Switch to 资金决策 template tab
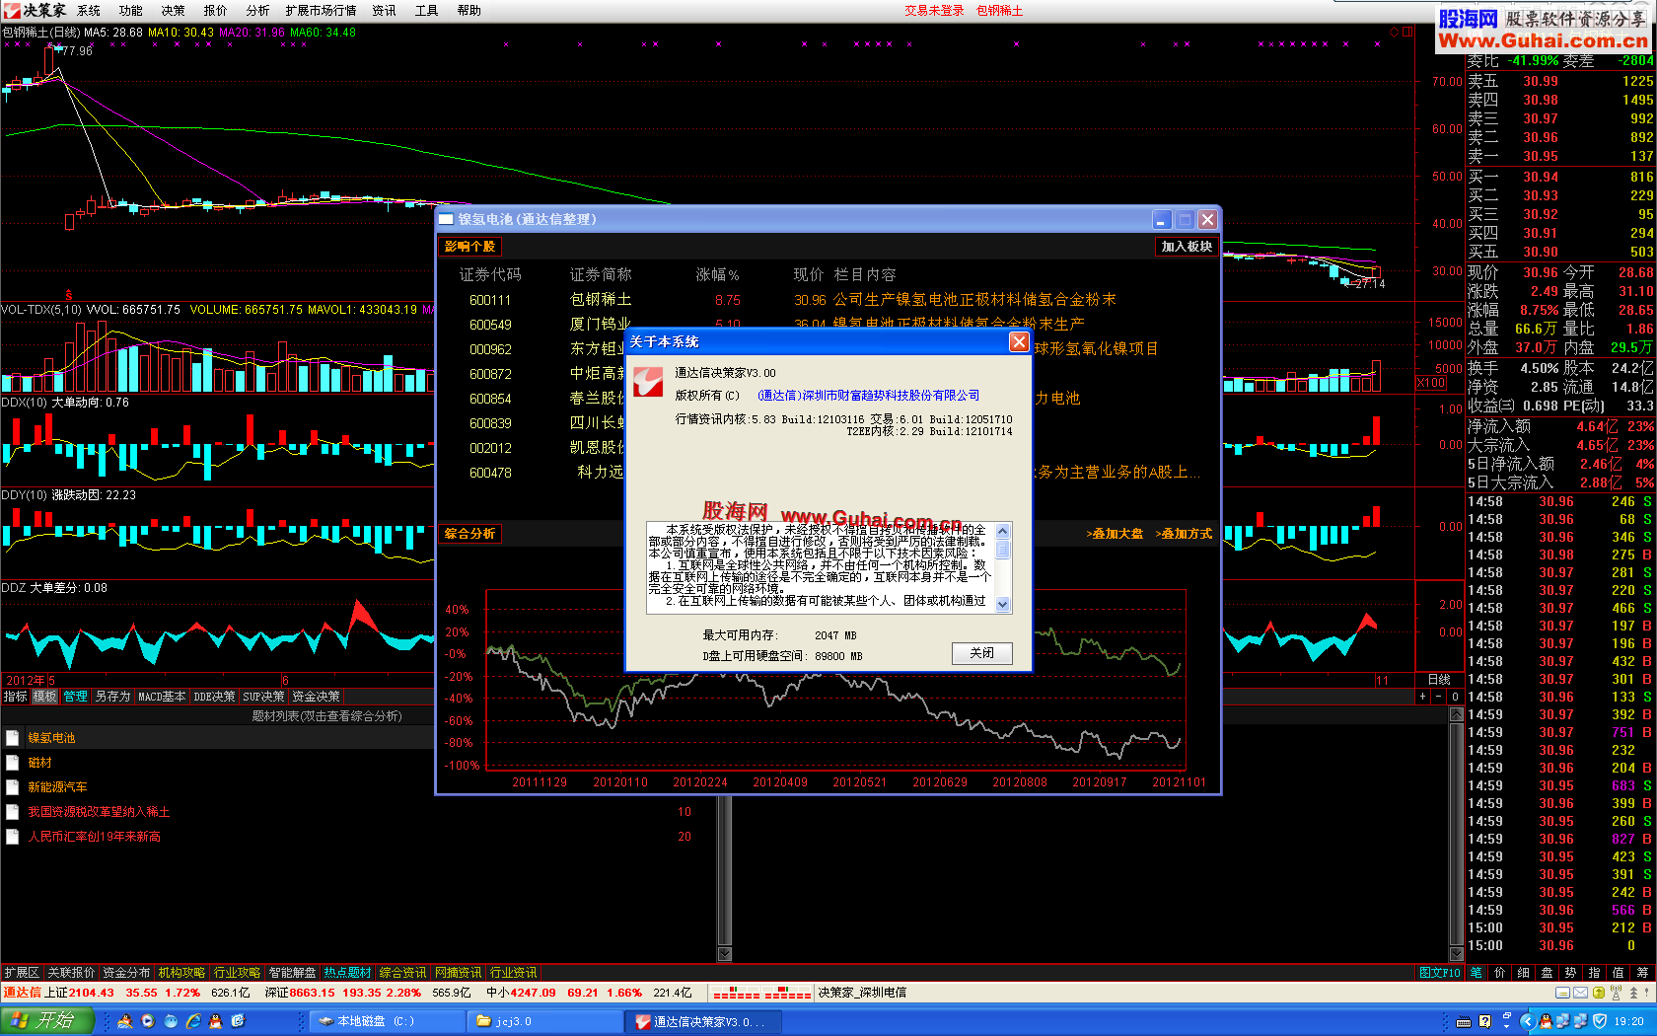Viewport: 1657px width, 1036px height. [316, 697]
